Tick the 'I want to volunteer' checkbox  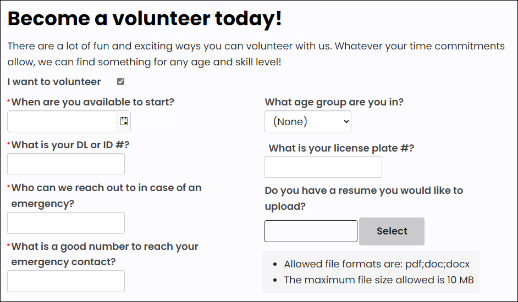click(121, 82)
